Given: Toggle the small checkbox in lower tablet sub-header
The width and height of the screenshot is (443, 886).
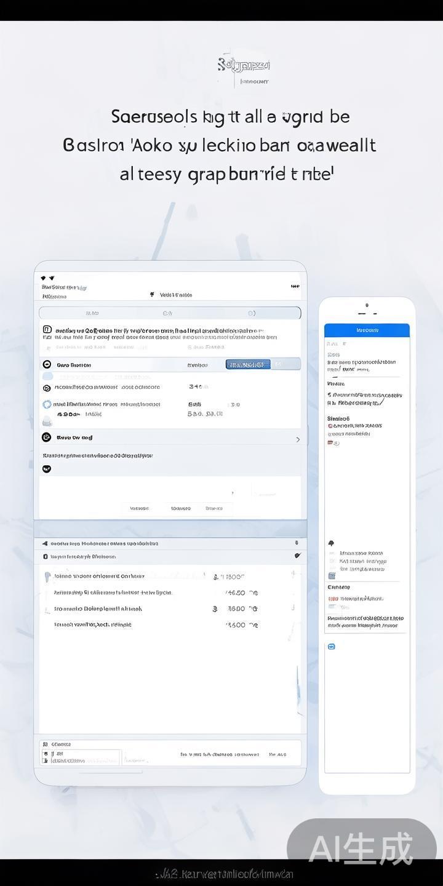Looking at the screenshot, I should (x=45, y=556).
